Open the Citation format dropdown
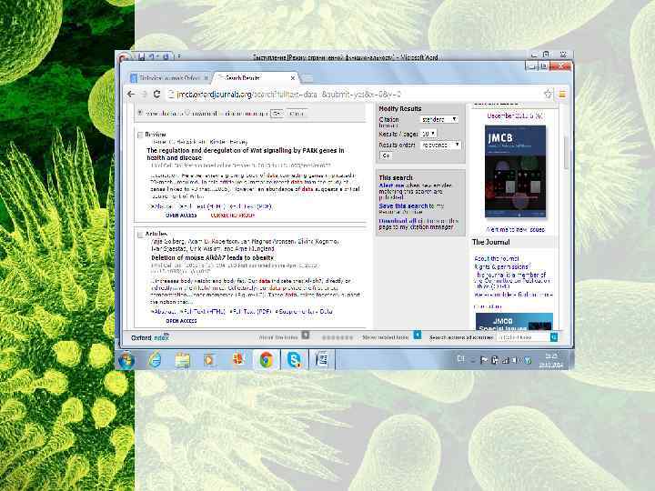 coord(439,119)
